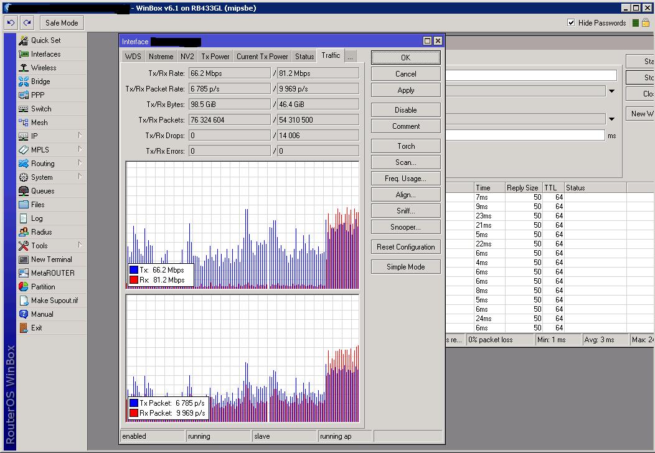This screenshot has width=655, height=453.
Task: Toggle the Safe Mode button
Action: pos(62,23)
